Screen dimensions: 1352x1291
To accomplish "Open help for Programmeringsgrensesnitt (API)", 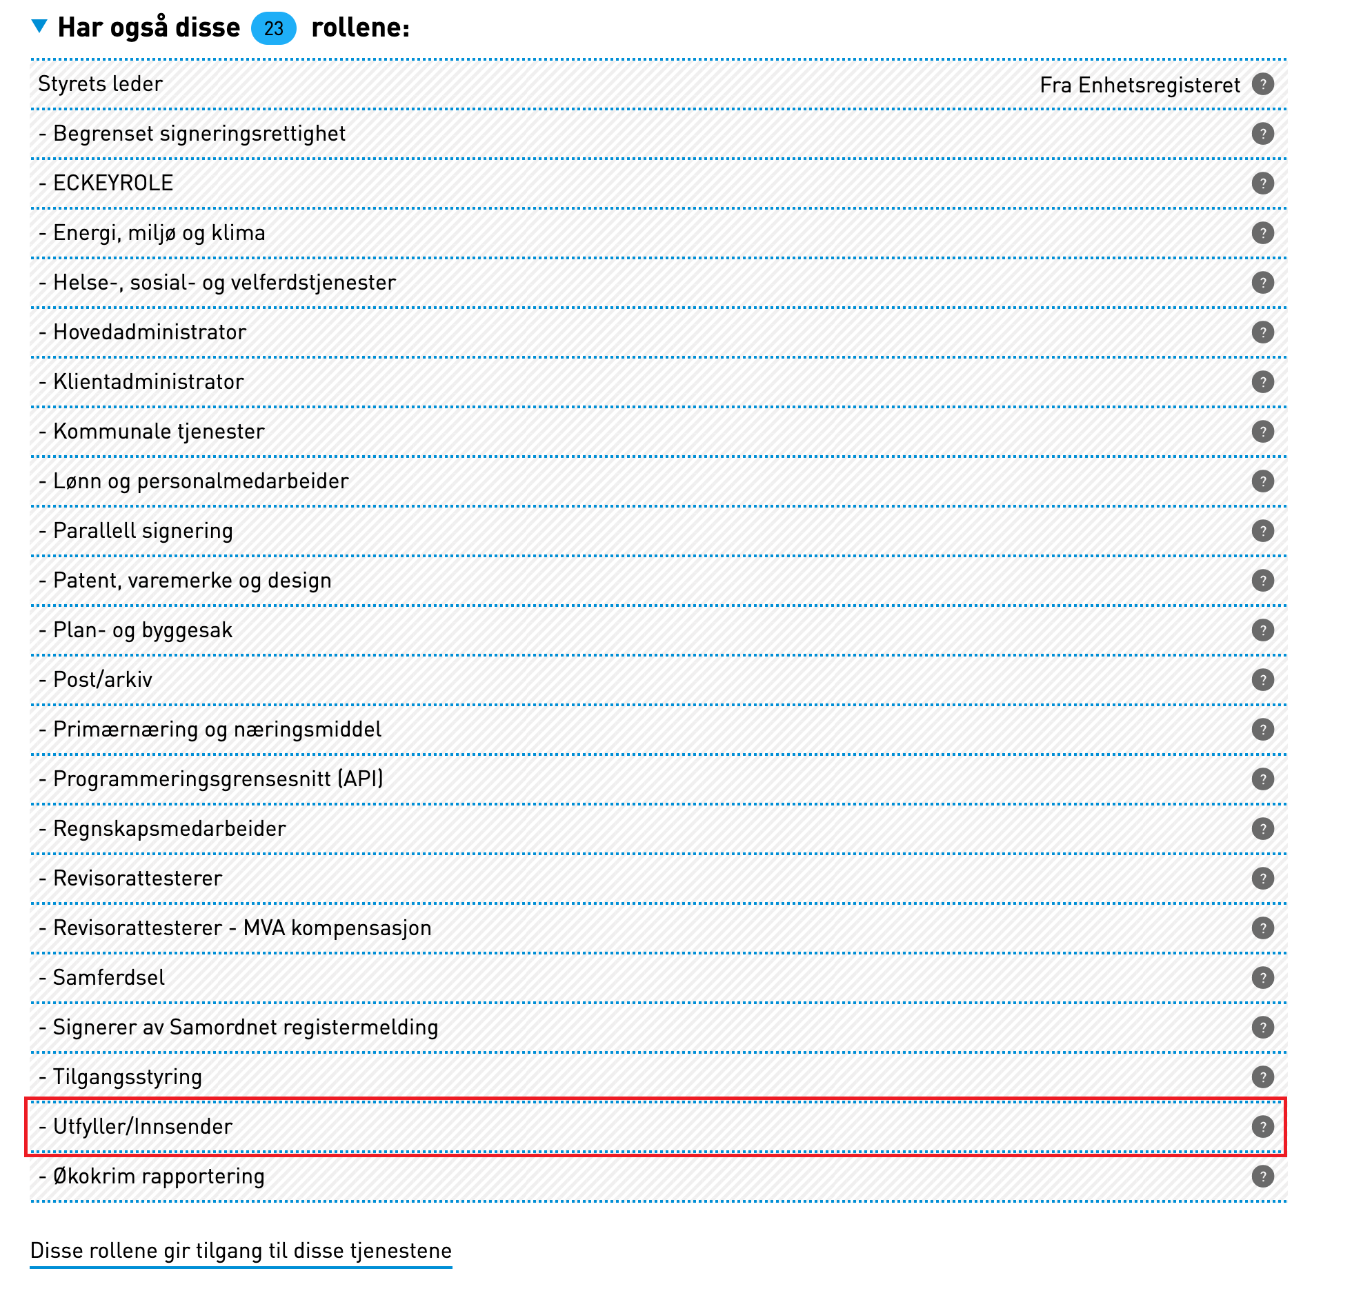I will [1262, 779].
